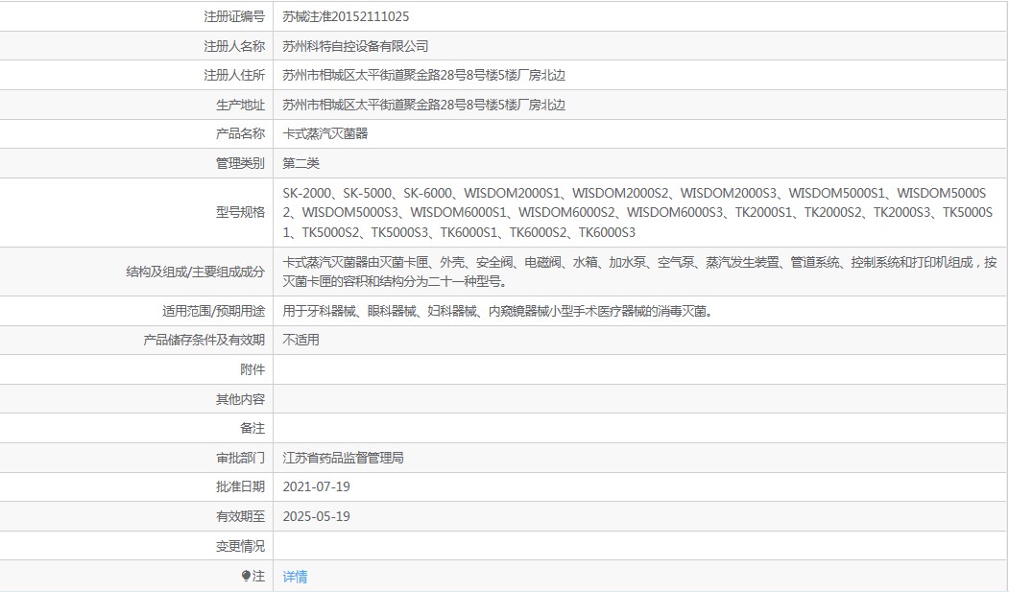The width and height of the screenshot is (1009, 592).
Task: Click the 批准日期 label
Action: [240, 486]
